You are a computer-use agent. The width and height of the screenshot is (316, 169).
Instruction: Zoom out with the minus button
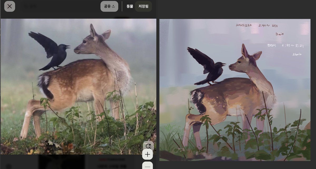[x=147, y=166]
